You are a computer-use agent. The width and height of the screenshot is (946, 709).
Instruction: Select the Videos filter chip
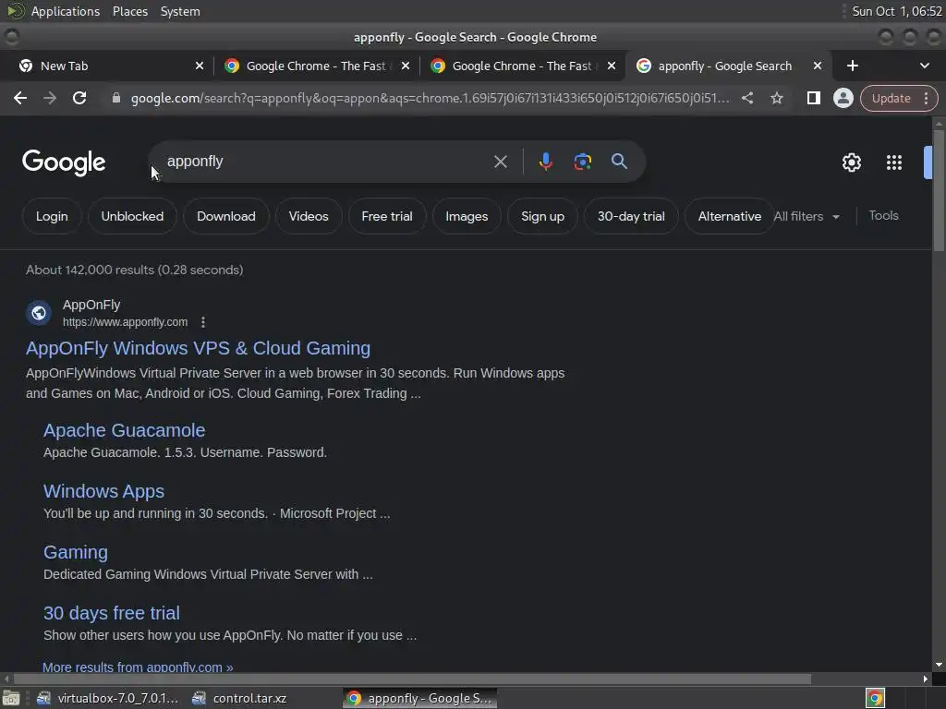[309, 216]
